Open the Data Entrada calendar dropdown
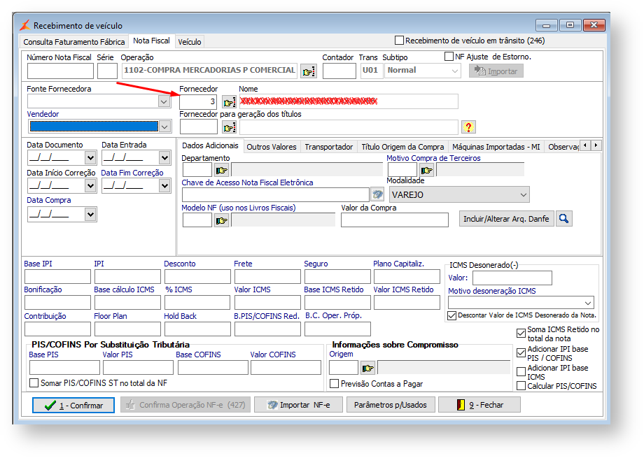Viewport: 644px width, 458px height. point(164,157)
